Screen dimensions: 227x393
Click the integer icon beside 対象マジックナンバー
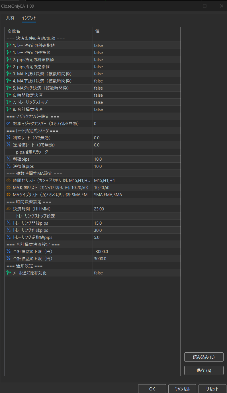point(8,123)
